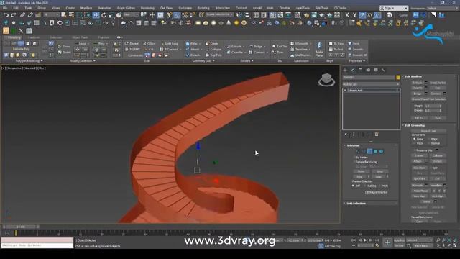Constrain to the Y axis
The height and width of the screenshot is (259, 460).
(x=354, y=14)
